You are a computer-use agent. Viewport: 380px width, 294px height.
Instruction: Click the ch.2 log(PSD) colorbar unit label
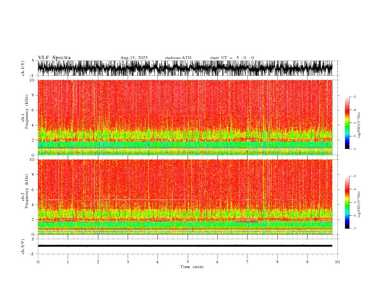(359, 204)
